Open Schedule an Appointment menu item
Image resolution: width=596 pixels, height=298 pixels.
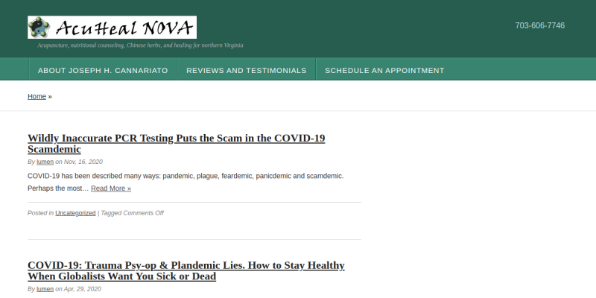tap(384, 70)
